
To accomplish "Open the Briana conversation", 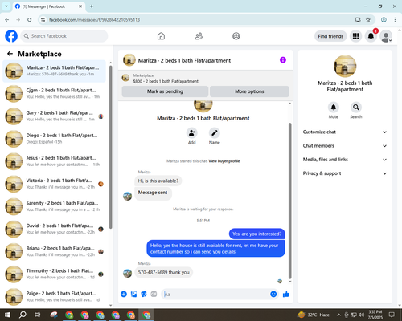I will click(x=54, y=251).
